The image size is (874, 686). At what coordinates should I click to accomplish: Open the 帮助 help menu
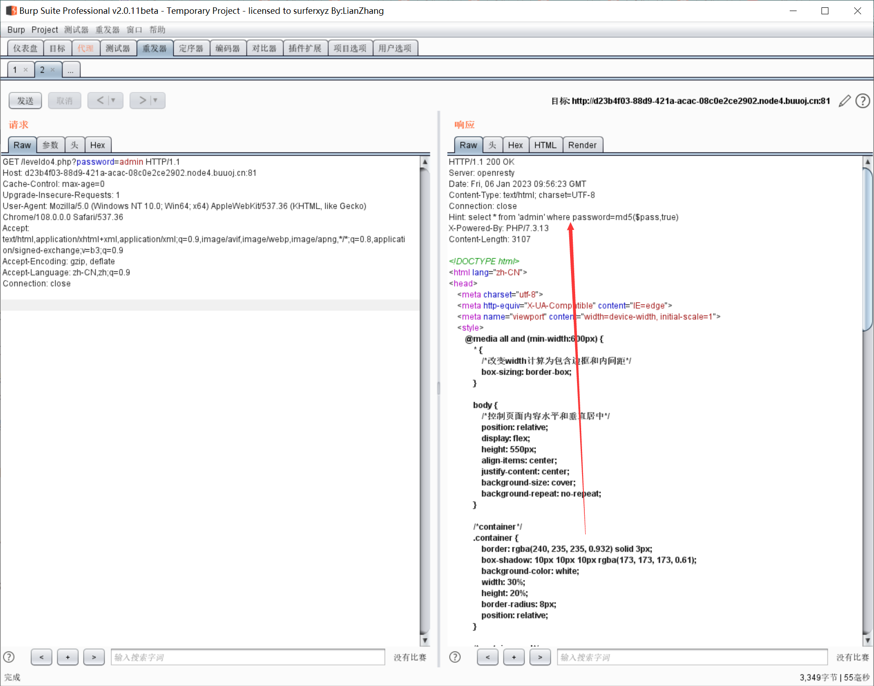coord(157,29)
